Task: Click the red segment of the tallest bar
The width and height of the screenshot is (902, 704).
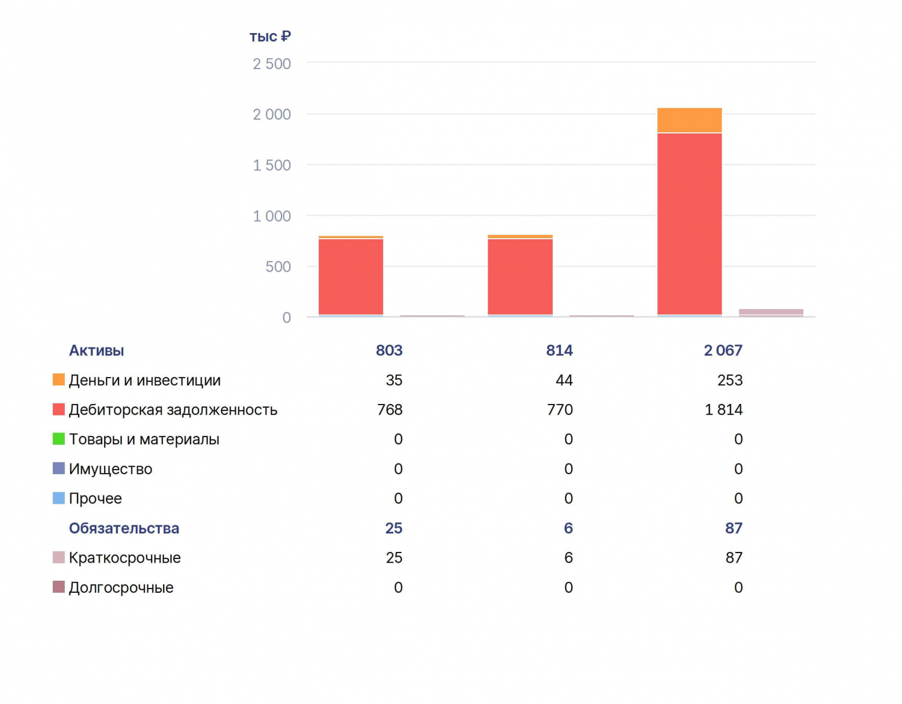Action: click(x=690, y=224)
